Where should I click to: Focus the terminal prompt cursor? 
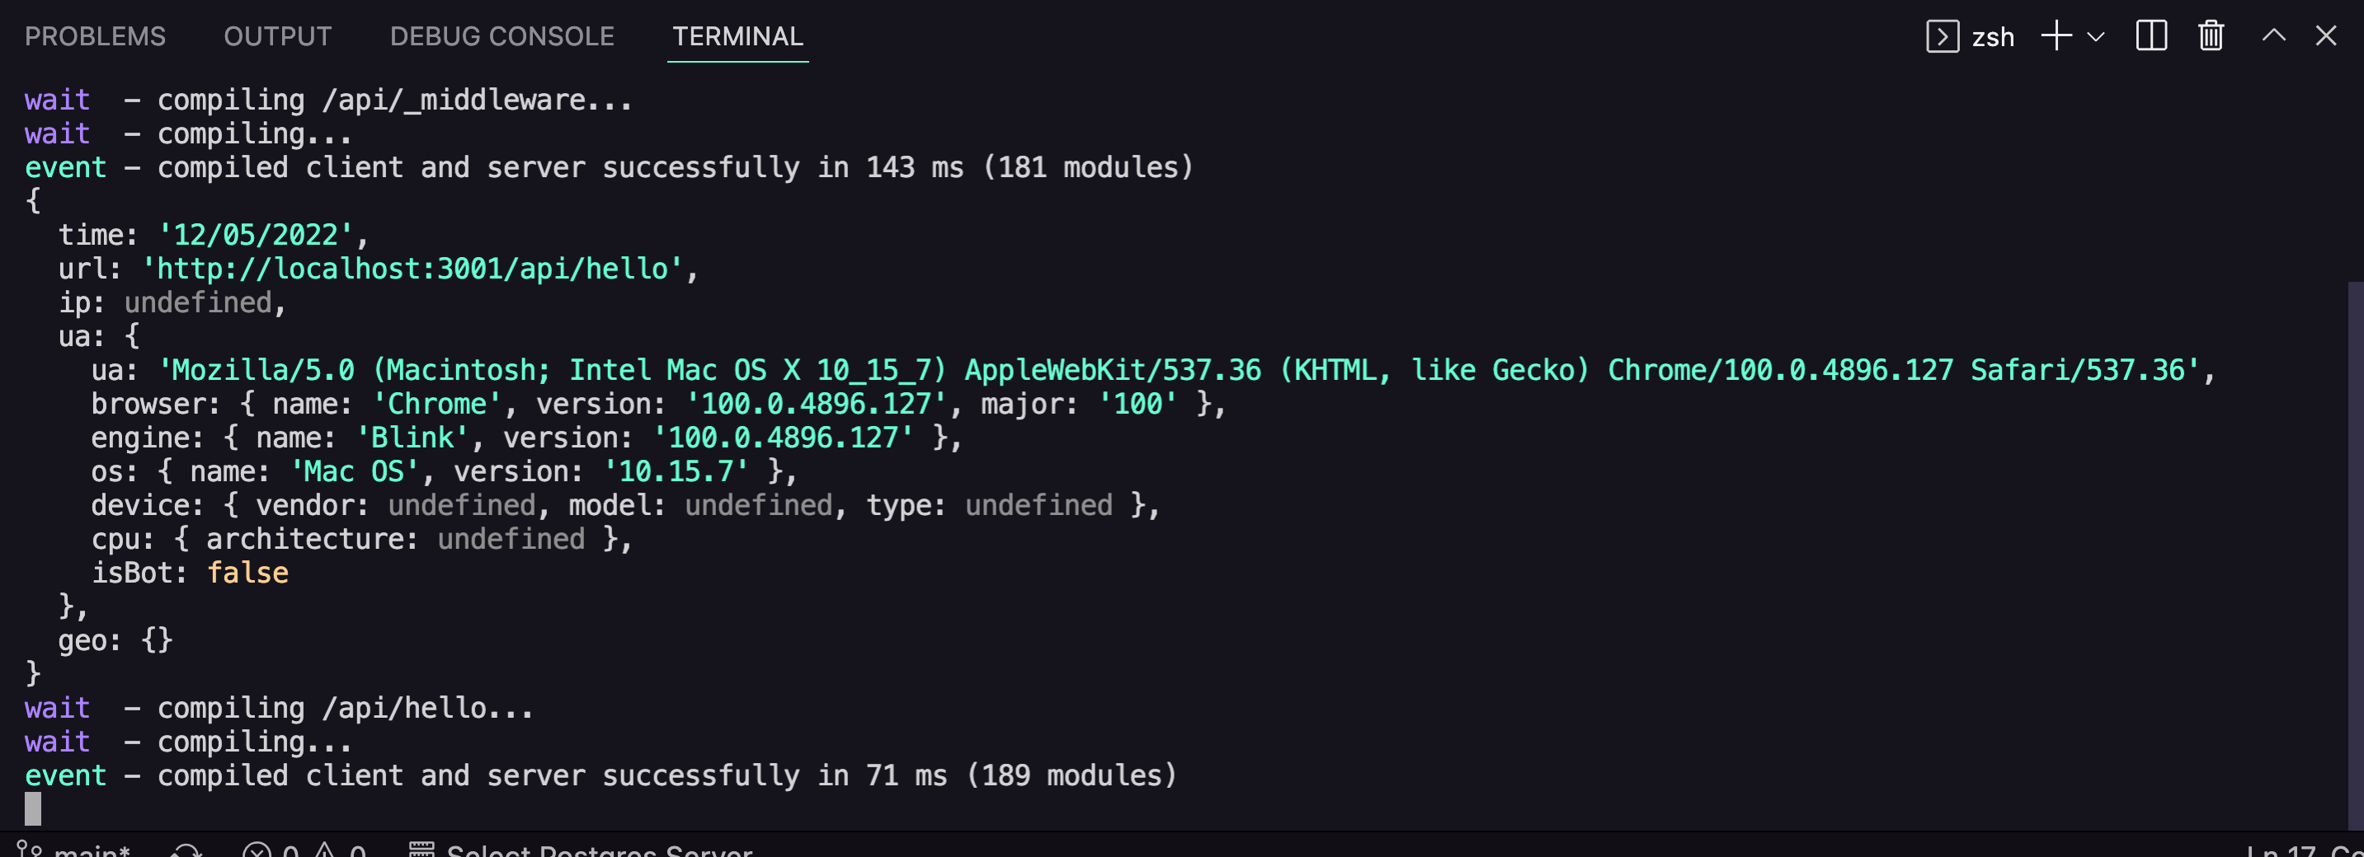(x=33, y=808)
